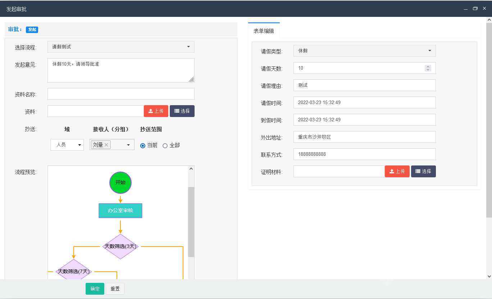
Task: Open the 人员 domain dropdown
Action: pyautogui.click(x=67, y=145)
